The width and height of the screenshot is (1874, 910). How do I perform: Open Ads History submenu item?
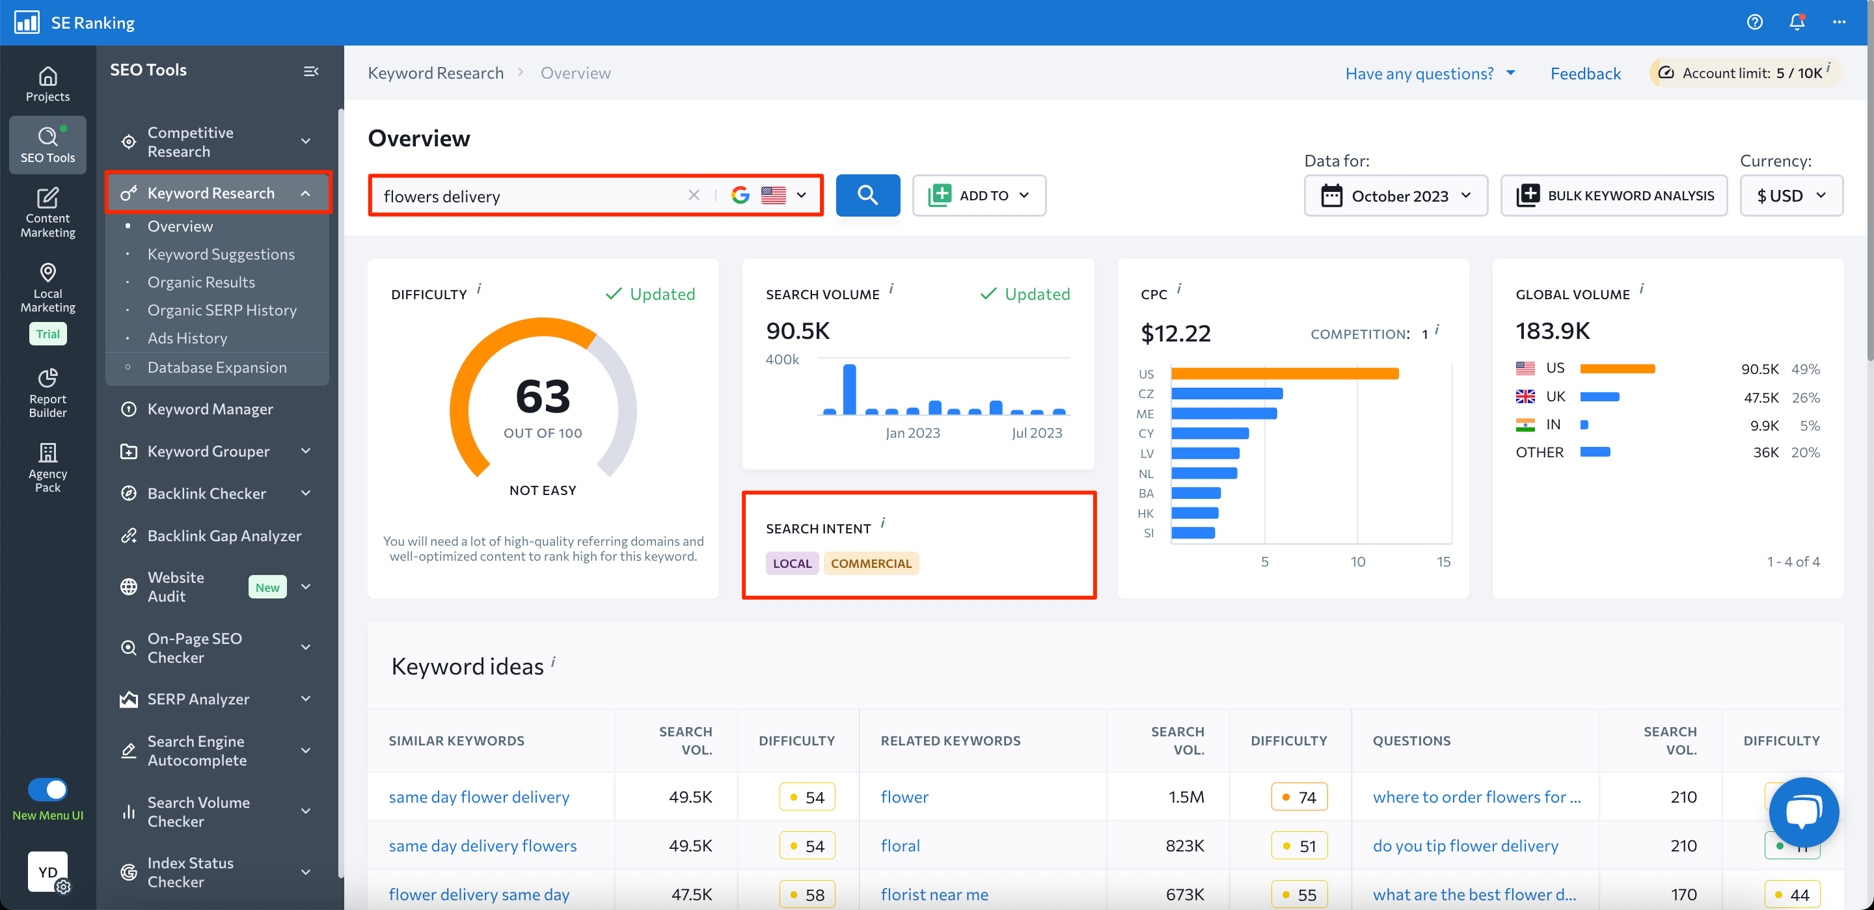(x=187, y=338)
